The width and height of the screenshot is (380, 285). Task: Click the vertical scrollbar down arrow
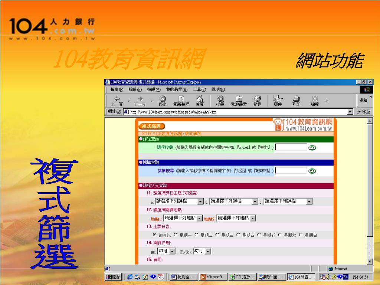[370, 261]
